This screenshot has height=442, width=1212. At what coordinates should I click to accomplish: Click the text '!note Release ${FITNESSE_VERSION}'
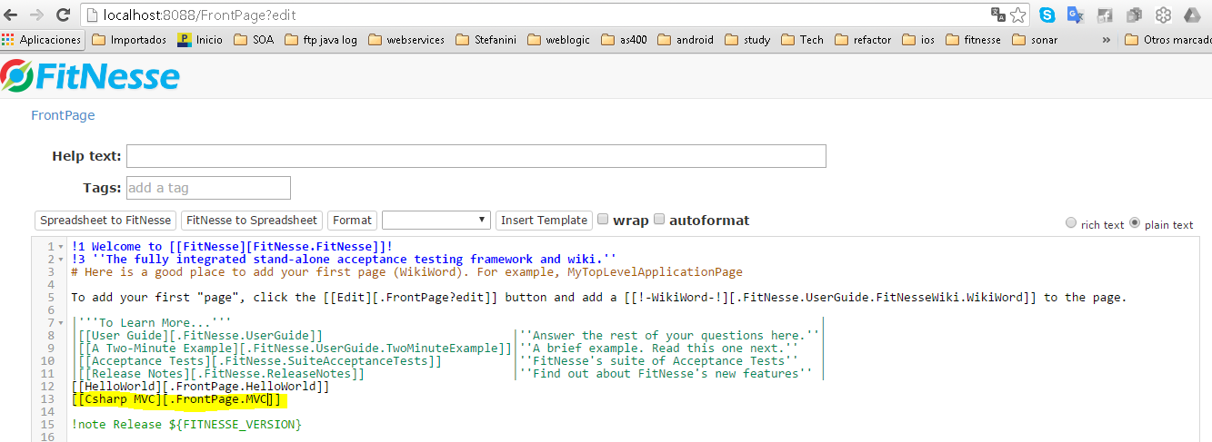tap(186, 425)
